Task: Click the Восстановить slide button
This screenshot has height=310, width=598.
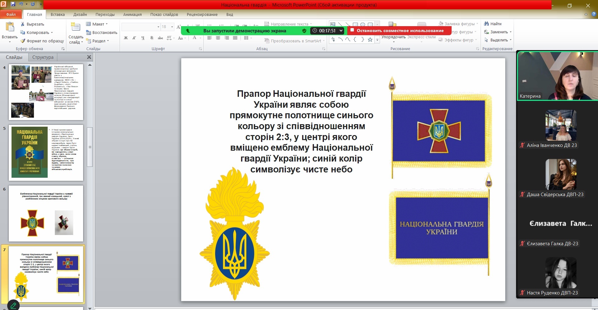Action: (102, 32)
